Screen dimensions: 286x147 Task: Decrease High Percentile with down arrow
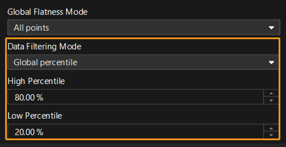tap(271, 100)
